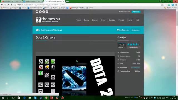This screenshot has width=178, height=100.
Task: Click the uploader name link
Action: pos(135,67)
